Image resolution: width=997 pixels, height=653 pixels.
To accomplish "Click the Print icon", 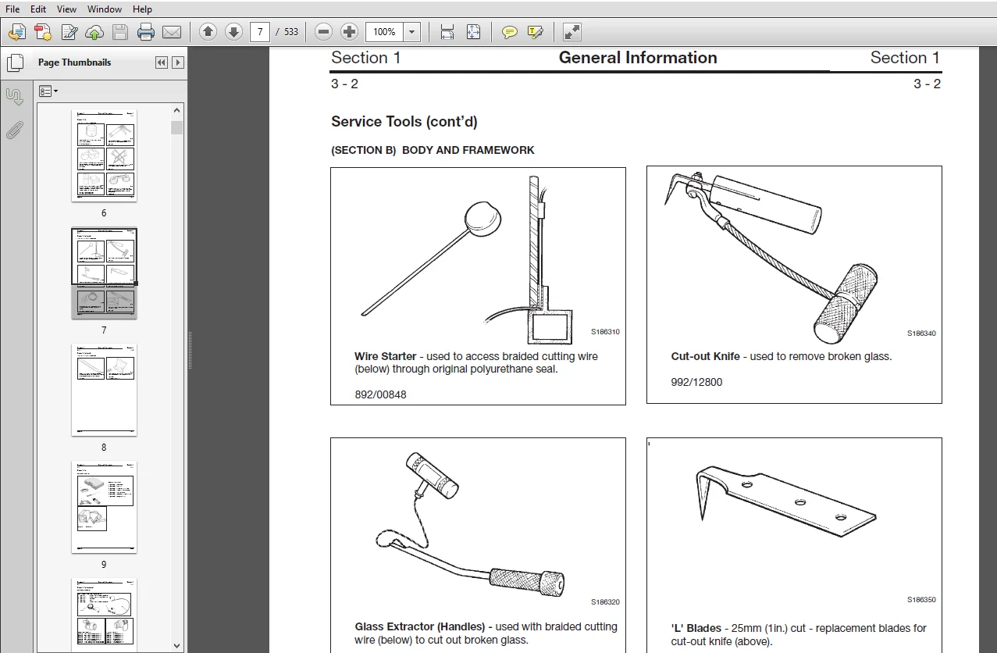I will (x=146, y=32).
